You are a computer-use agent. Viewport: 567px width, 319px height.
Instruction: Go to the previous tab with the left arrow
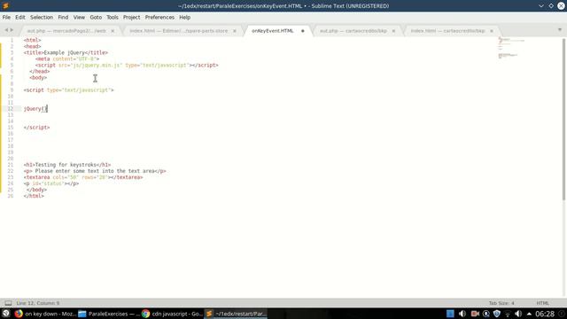[x=6, y=30]
